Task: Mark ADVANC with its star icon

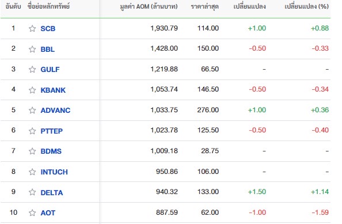Action: pos(32,110)
